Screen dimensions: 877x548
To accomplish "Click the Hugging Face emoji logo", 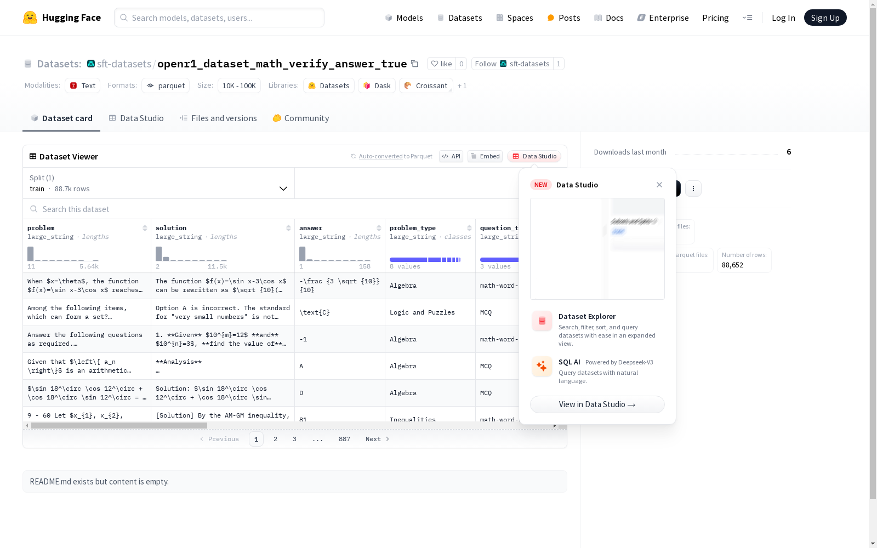I will pyautogui.click(x=30, y=18).
